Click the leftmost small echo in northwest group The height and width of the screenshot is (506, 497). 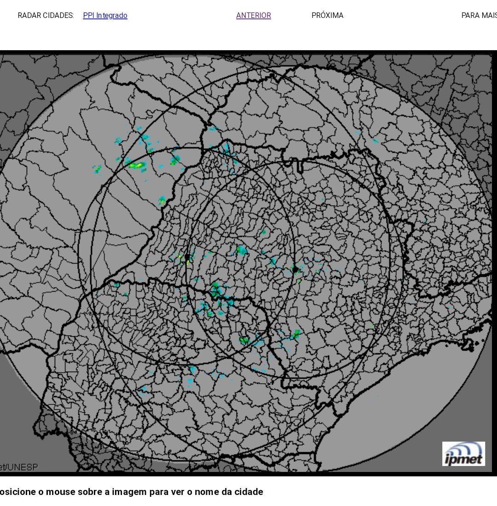click(97, 169)
